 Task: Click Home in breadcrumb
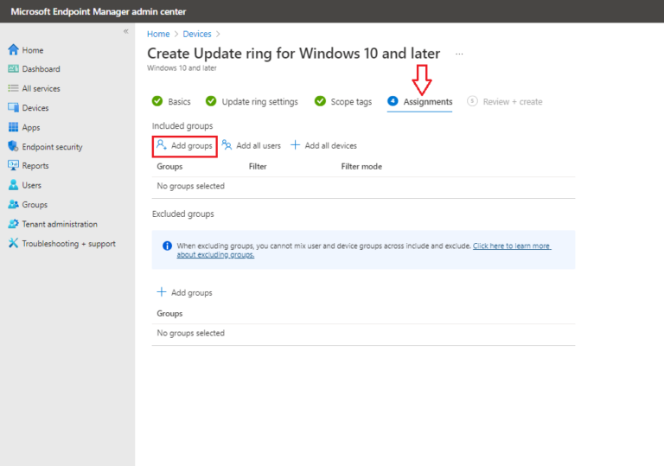tap(158, 34)
